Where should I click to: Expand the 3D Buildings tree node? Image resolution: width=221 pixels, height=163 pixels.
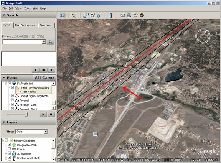(x=6, y=153)
